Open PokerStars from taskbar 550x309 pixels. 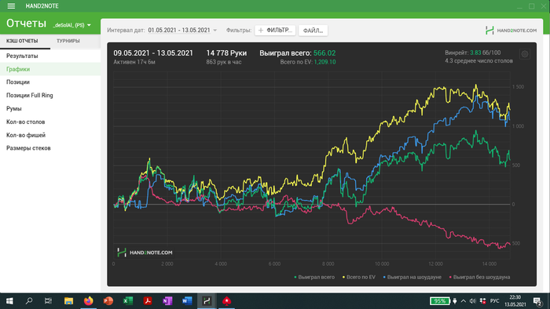(226, 301)
